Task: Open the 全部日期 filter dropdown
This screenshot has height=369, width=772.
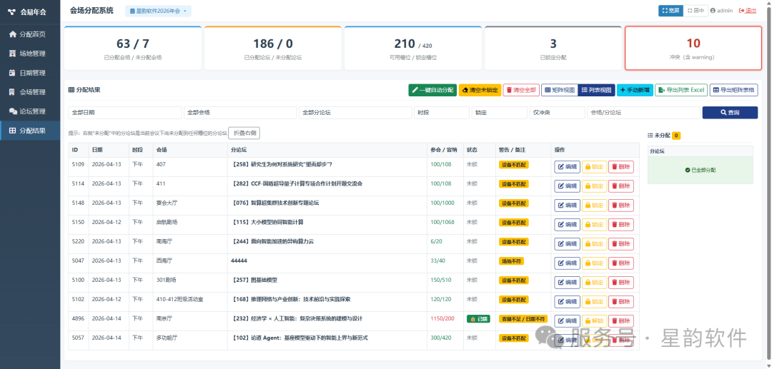Action: pos(125,113)
